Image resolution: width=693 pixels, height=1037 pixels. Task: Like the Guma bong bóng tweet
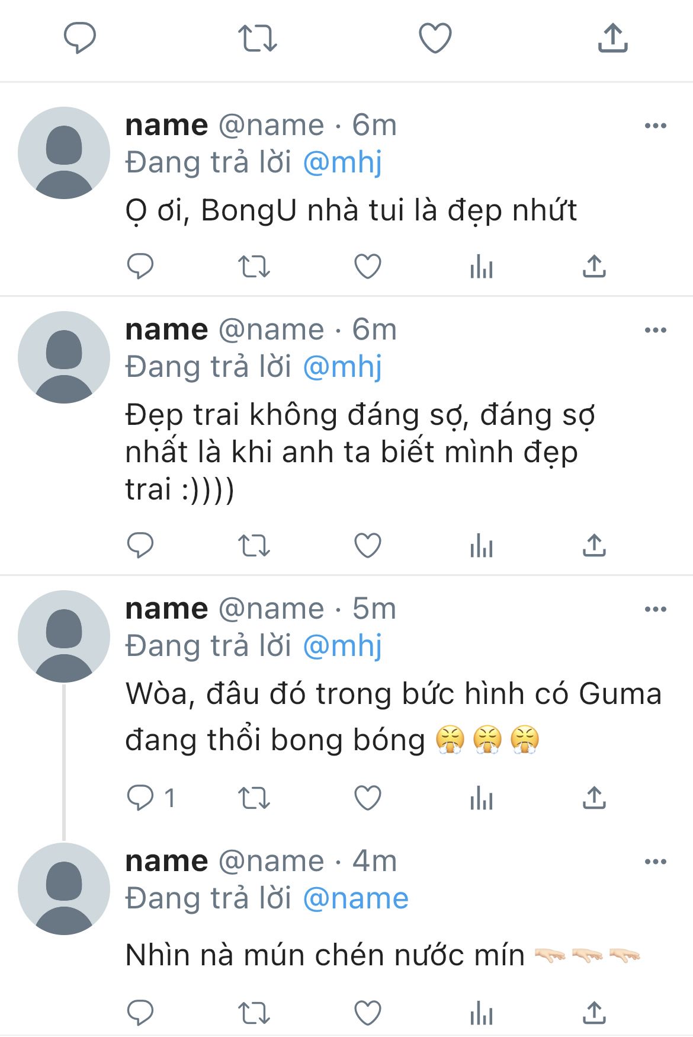click(368, 798)
